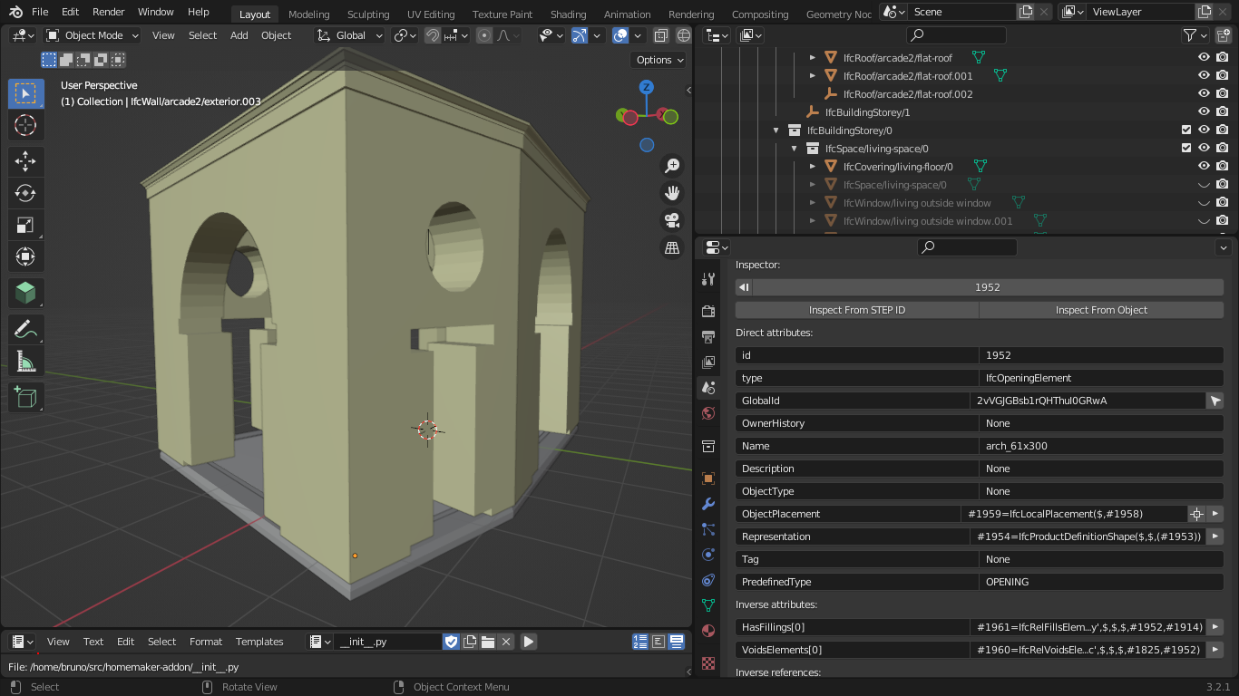Click the blue Z axis gizmo circle

[x=647, y=87]
